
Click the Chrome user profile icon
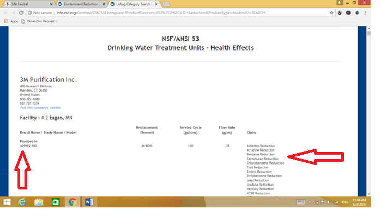pos(340,3)
